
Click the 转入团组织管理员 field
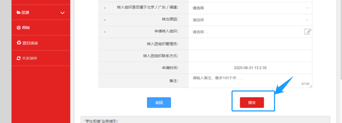tap(250, 44)
